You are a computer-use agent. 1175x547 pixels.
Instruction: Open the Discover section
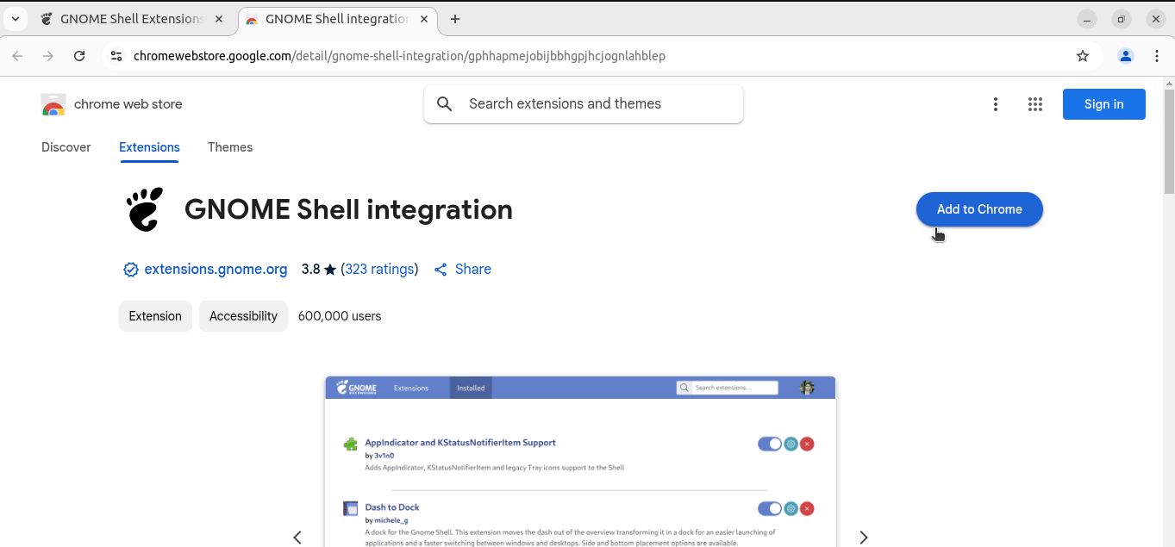pos(66,147)
